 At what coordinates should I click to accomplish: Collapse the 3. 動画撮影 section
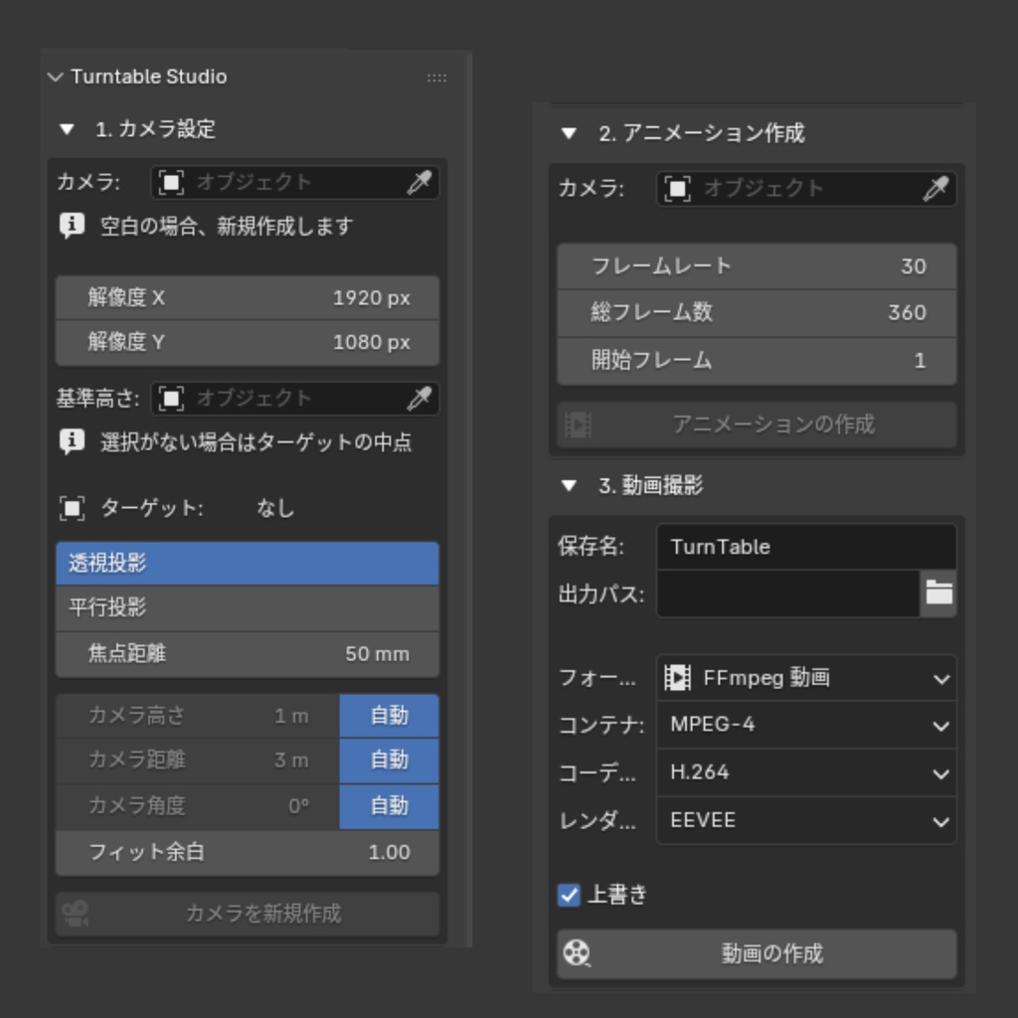[569, 486]
